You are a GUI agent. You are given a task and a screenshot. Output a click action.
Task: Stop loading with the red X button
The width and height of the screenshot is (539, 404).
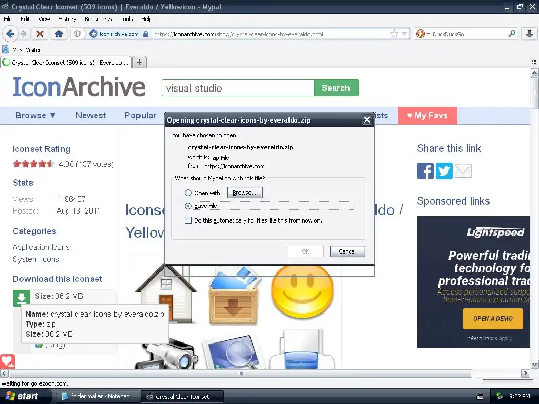tap(40, 34)
